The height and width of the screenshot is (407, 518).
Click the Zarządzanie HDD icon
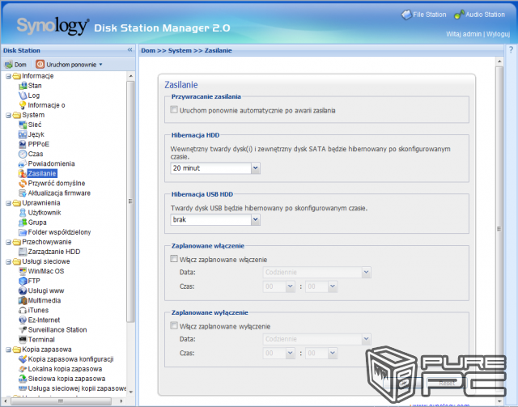click(23, 252)
